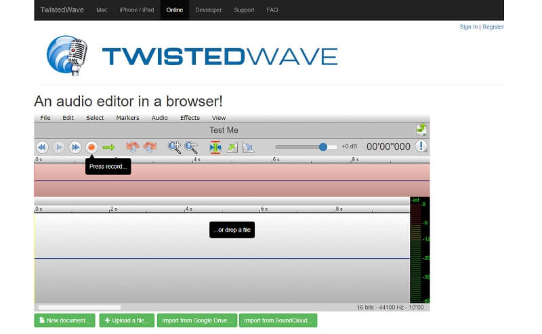542x334 pixels.
Task: Click the or drop a file tooltip
Action: [x=232, y=230]
